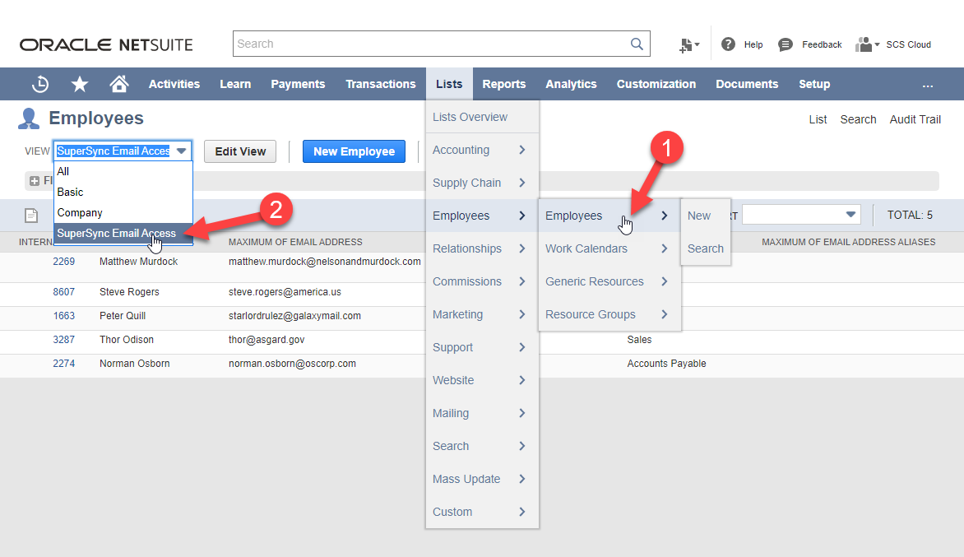
Task: Click the New Employee button
Action: 355,151
